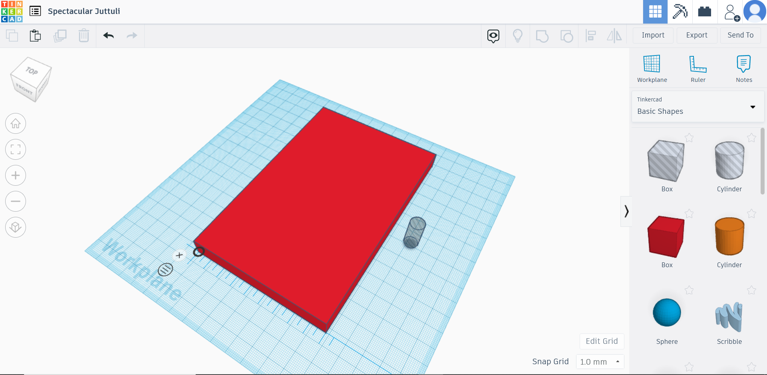The image size is (767, 375).
Task: Select the striped hole Cylinder shape
Action: pos(729,161)
